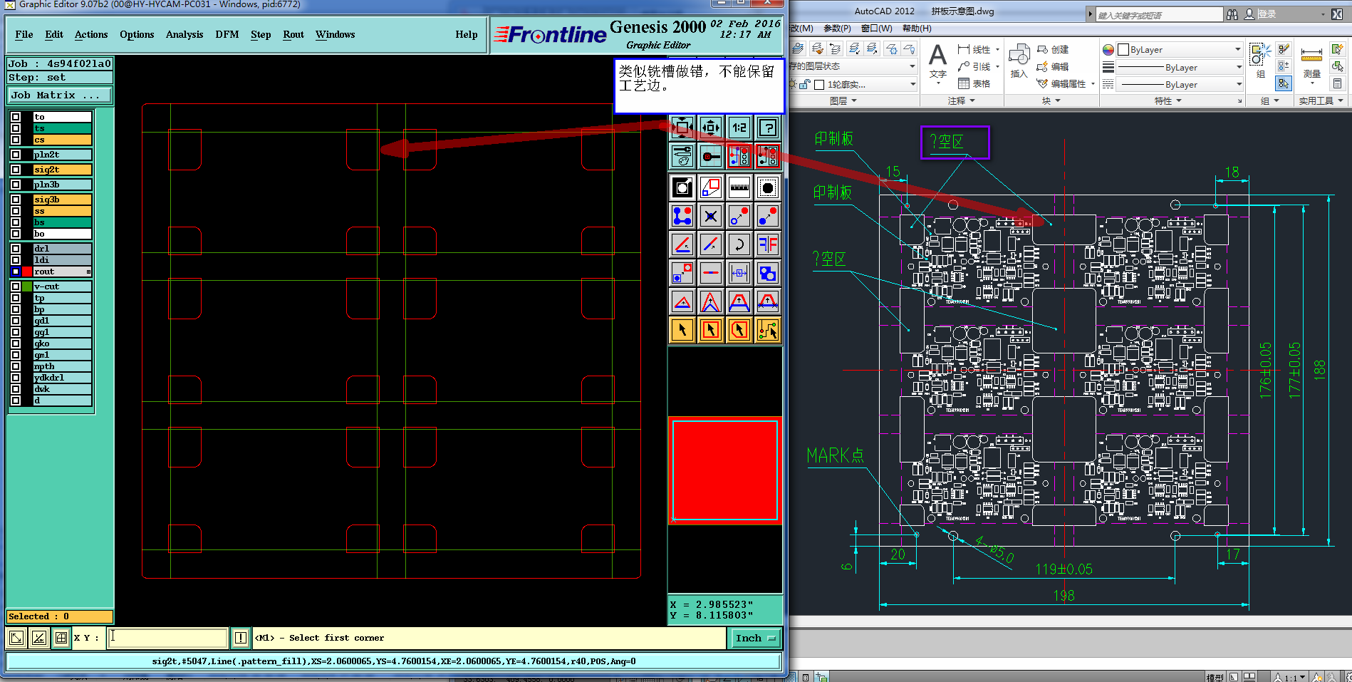Click the large A text tool in AutoCAD
Viewport: 1352px width, 682px height.
pyautogui.click(x=938, y=55)
